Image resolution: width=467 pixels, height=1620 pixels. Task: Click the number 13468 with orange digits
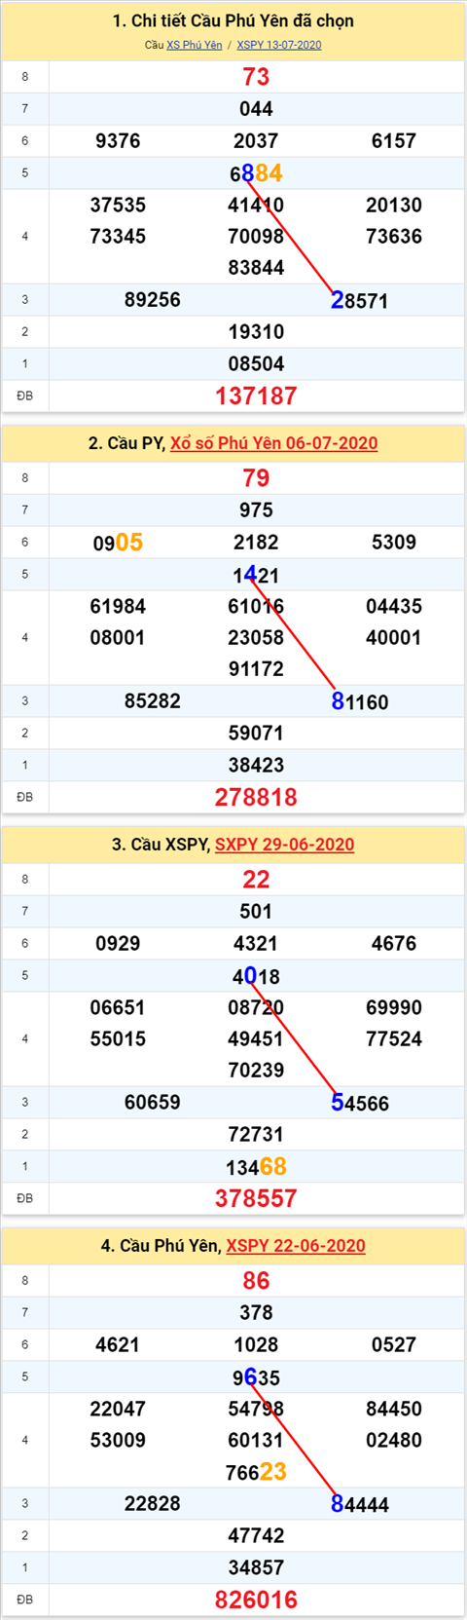[256, 1167]
